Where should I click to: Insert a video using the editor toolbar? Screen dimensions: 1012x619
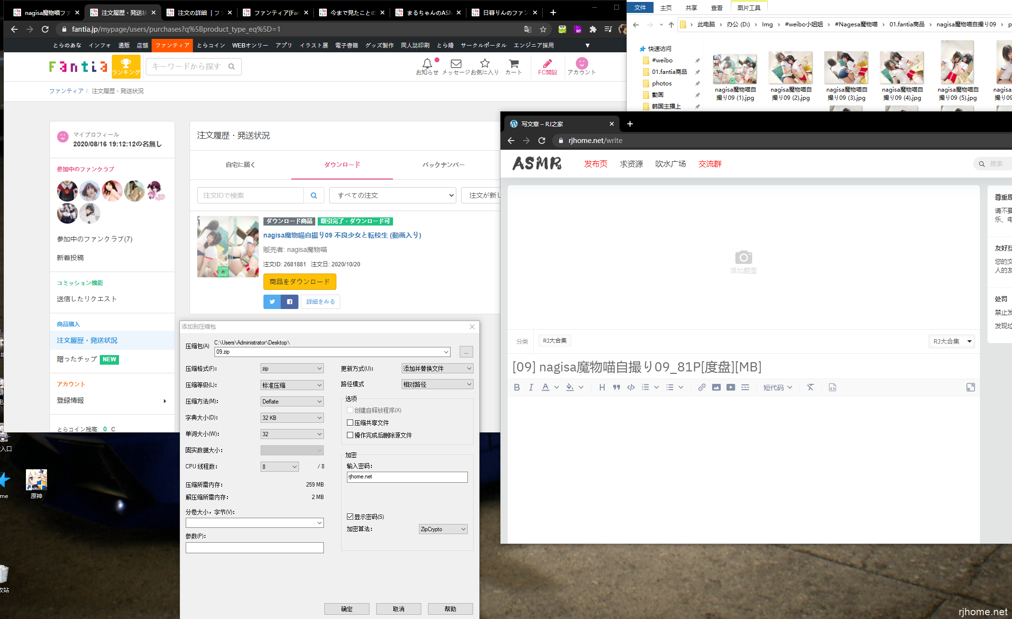click(730, 387)
